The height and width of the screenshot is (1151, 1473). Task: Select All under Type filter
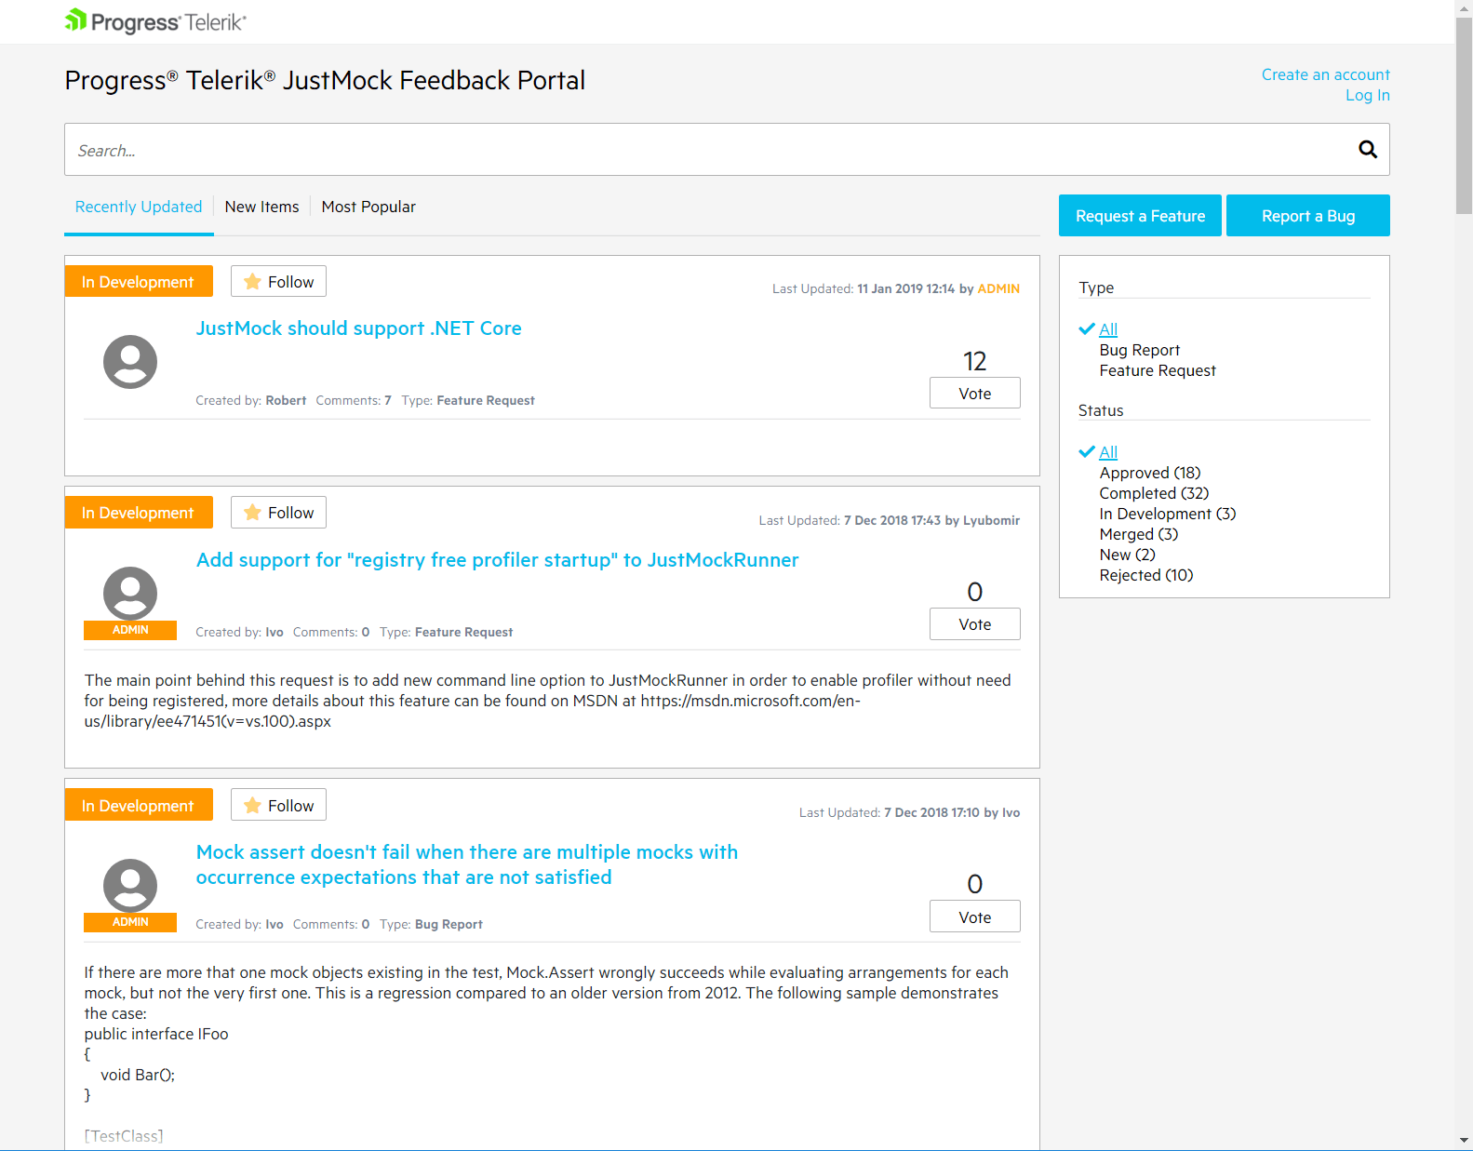(1108, 329)
